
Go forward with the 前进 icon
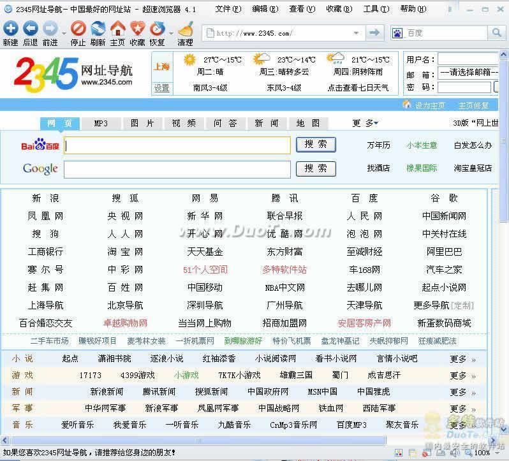click(50, 29)
